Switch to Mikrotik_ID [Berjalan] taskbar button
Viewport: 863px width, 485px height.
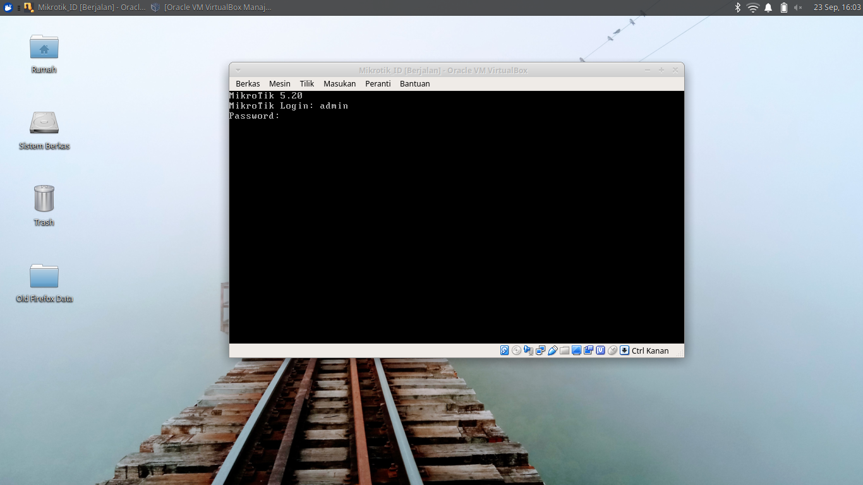click(85, 8)
